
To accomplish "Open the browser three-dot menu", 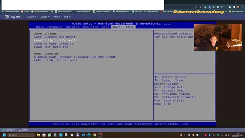I will point(242,7).
